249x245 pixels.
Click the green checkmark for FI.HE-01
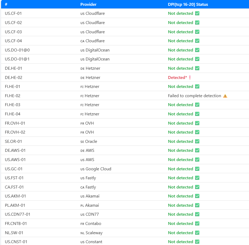coord(197,87)
